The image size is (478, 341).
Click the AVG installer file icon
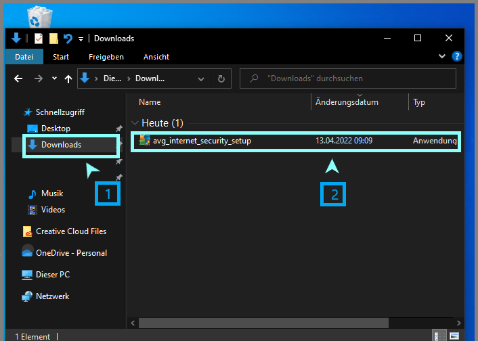tap(145, 141)
